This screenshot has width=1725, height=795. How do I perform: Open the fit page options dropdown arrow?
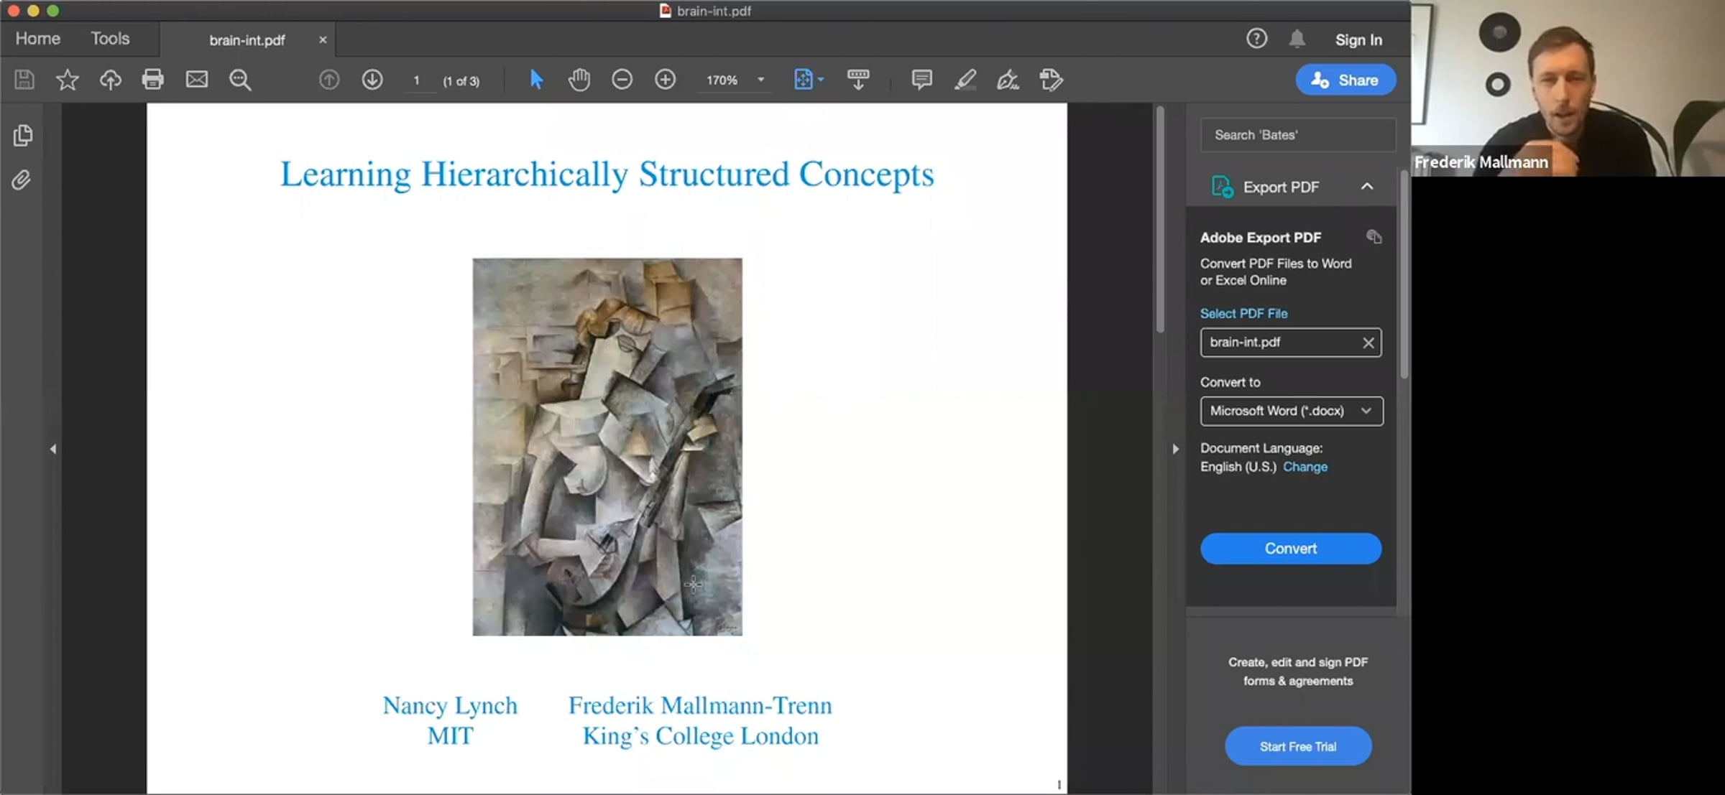(821, 80)
